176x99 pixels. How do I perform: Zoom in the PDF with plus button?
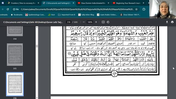point(96,22)
